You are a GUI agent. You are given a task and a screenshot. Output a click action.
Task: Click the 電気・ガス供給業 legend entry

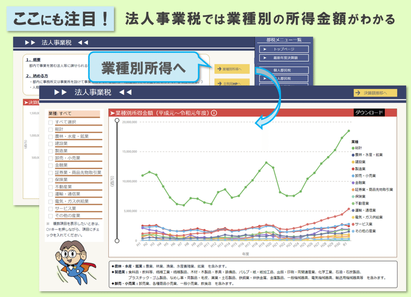(x=367, y=217)
